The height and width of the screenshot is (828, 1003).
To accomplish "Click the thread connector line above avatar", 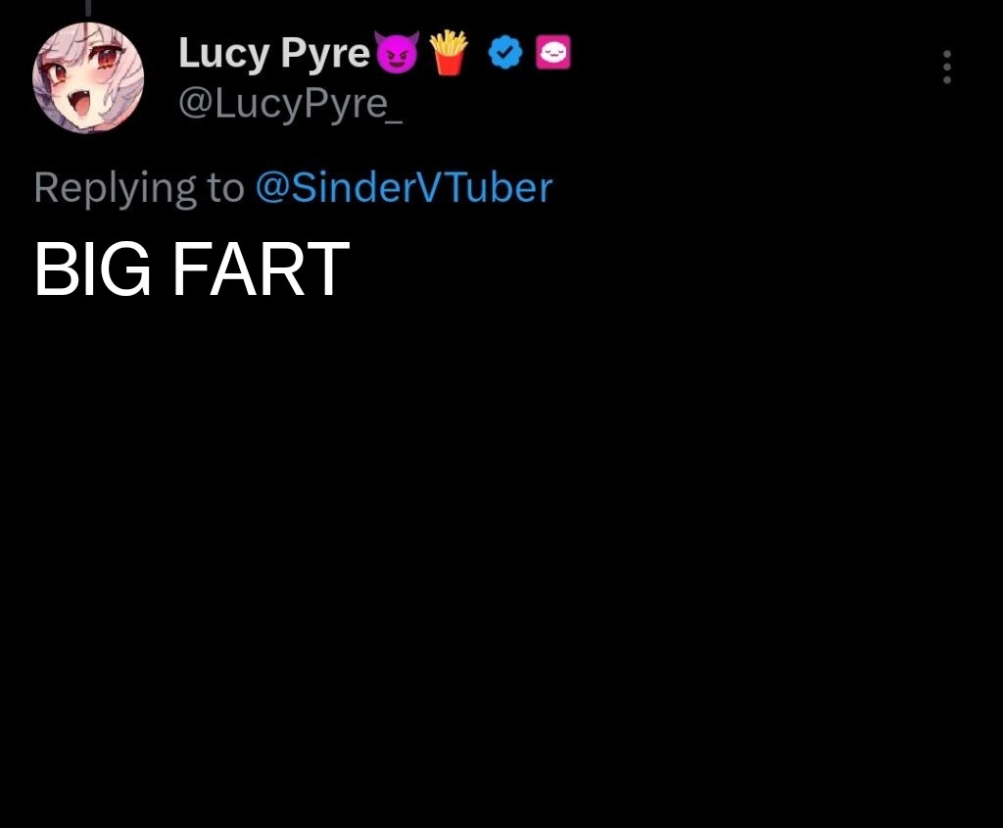I will click(88, 8).
